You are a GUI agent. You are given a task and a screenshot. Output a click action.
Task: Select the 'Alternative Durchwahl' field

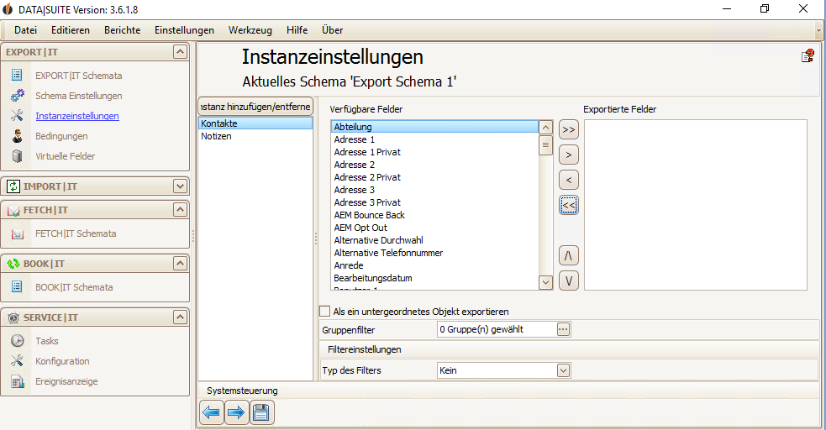[x=434, y=240]
